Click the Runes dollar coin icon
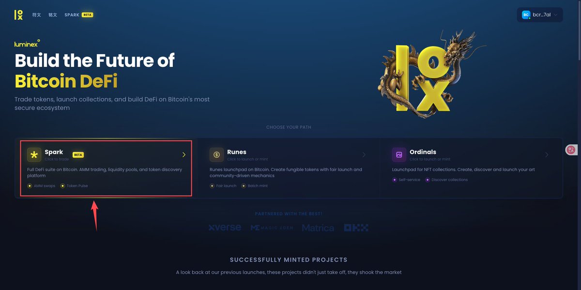Viewport: 581px width, 290px height. pos(216,154)
